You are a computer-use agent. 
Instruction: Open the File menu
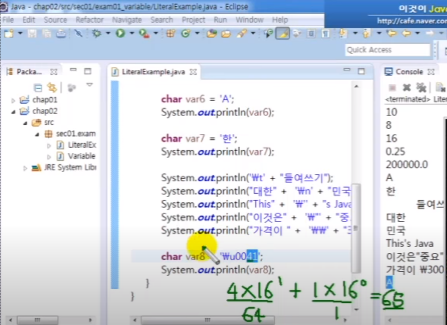(8, 20)
